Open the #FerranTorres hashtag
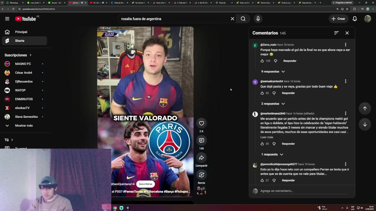 tap(133, 192)
